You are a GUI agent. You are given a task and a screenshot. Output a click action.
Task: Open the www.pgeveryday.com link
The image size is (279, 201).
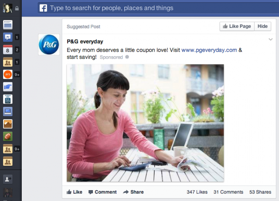(209, 50)
